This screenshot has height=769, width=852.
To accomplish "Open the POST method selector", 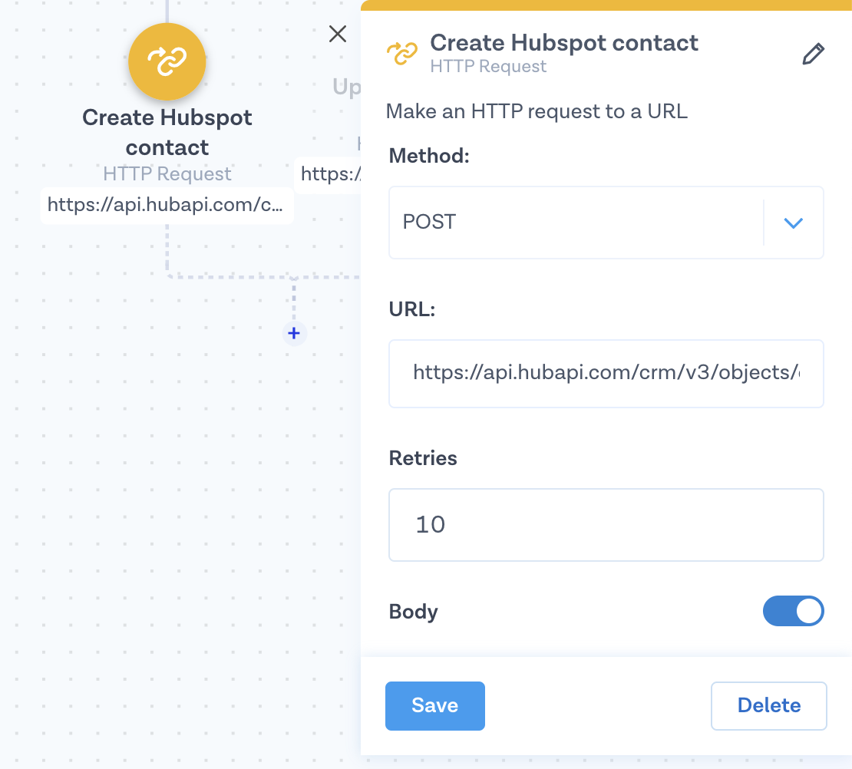I will tap(576, 223).
